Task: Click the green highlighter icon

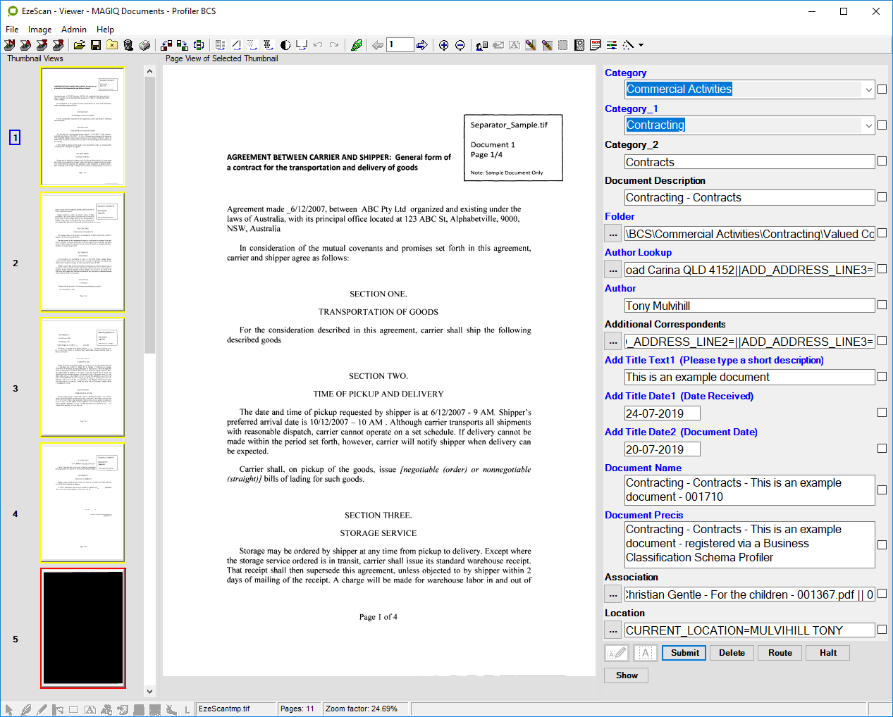Action: click(357, 45)
